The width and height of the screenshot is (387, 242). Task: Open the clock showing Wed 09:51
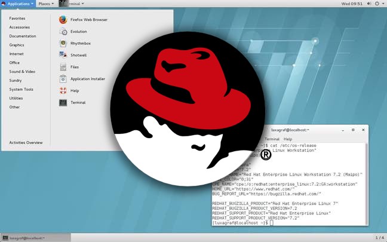[352, 4]
